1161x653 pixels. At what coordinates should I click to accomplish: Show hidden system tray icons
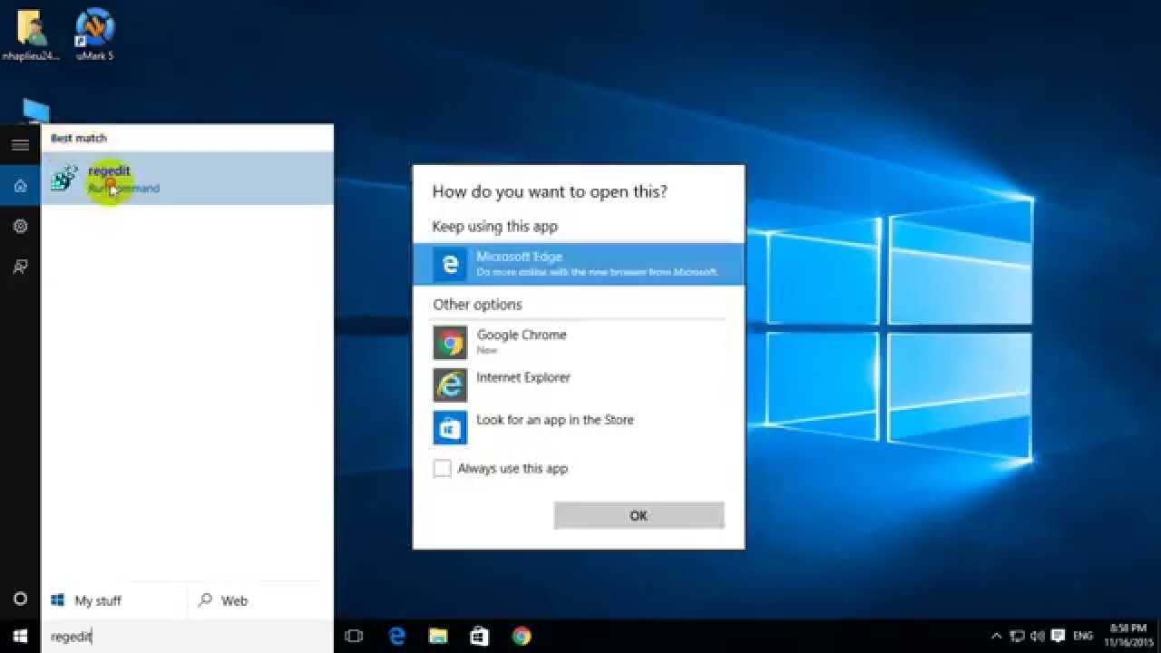tap(997, 637)
